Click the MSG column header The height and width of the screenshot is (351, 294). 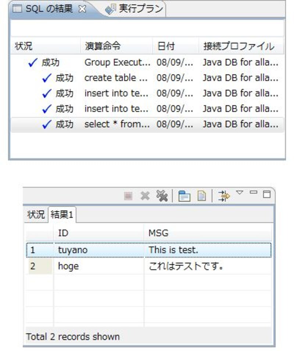tap(158, 233)
